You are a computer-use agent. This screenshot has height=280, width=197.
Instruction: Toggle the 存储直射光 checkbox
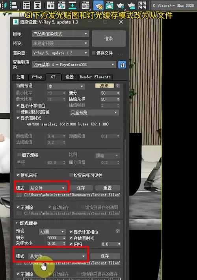point(71,238)
